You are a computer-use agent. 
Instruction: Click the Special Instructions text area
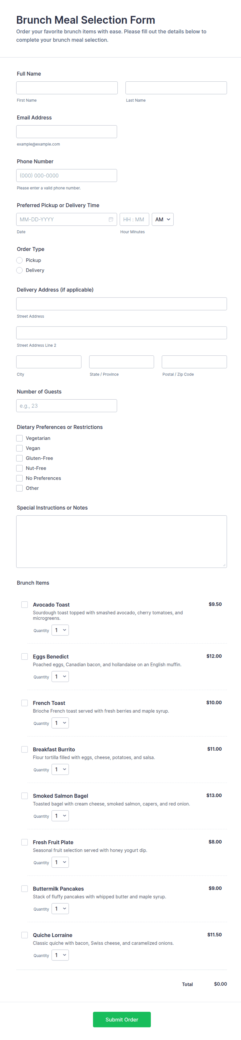122,541
